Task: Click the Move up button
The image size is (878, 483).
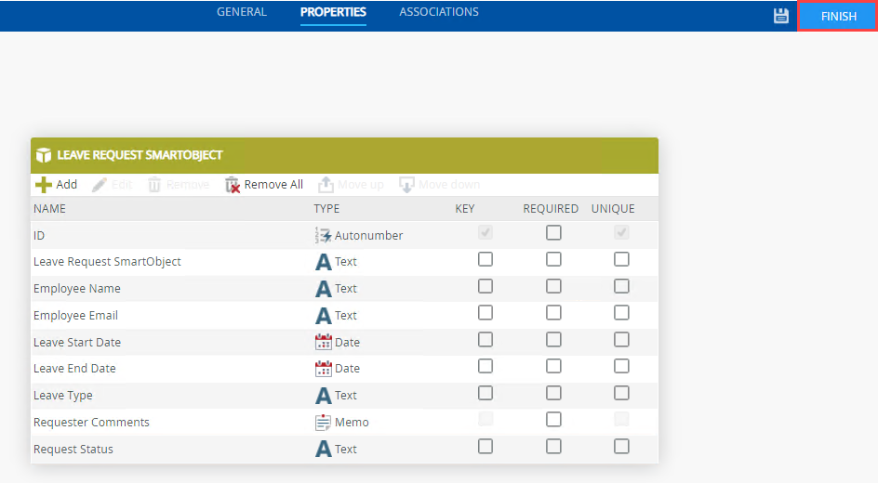Action: pyautogui.click(x=351, y=185)
